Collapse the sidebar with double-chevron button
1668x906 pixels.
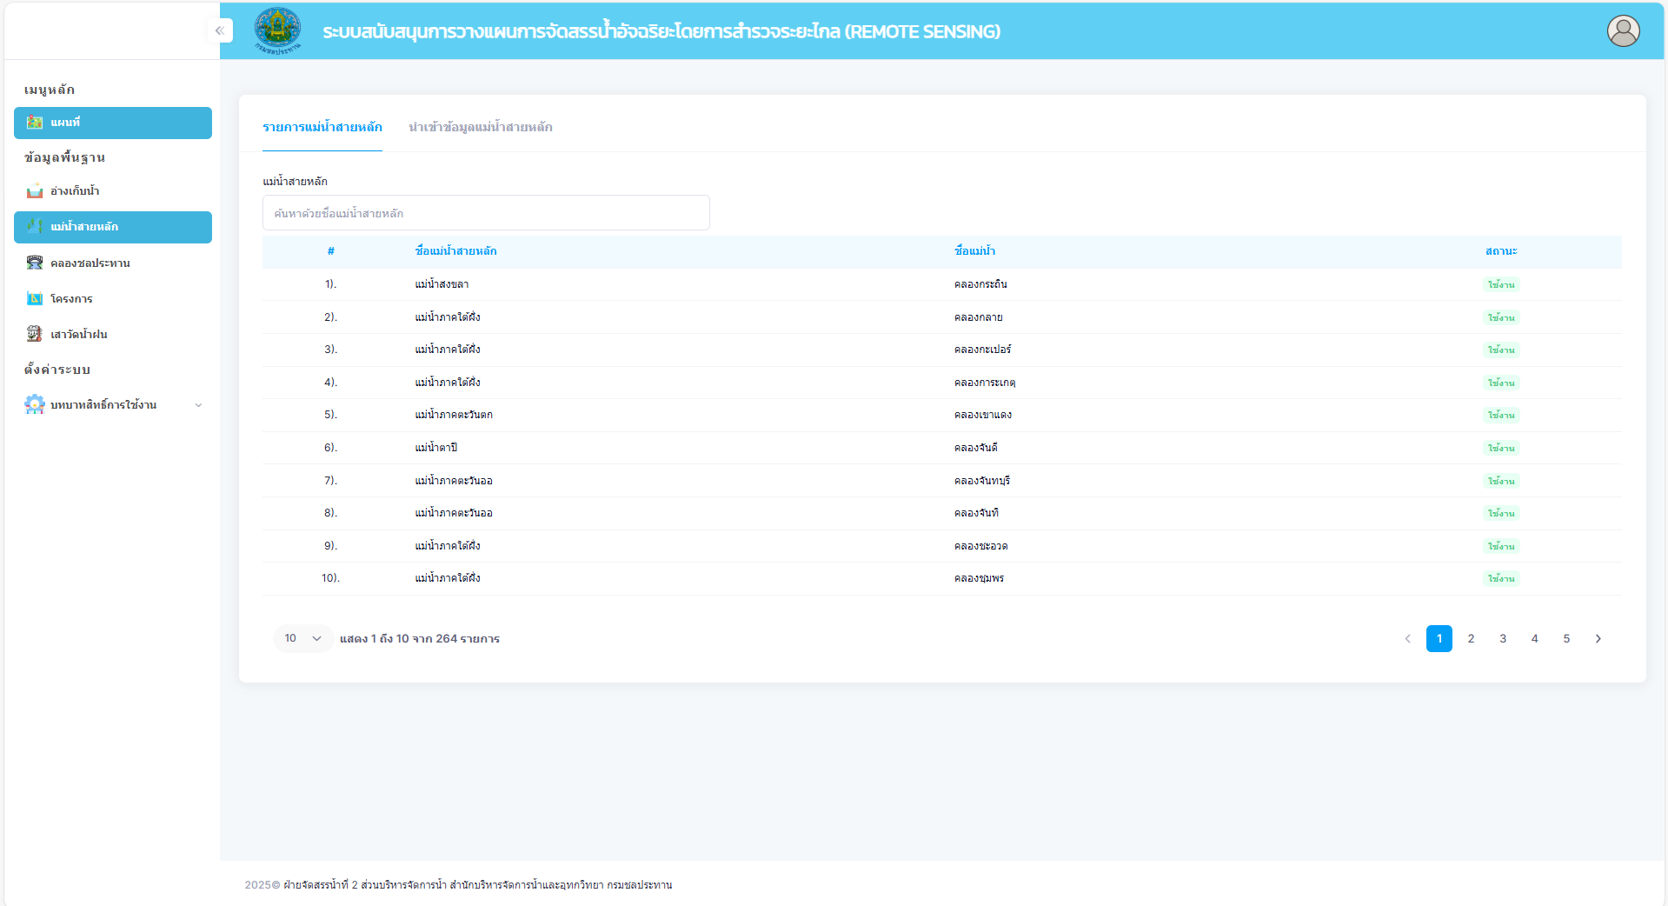[220, 31]
